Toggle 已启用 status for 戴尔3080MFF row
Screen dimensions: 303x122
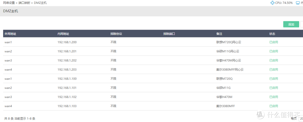274,106
